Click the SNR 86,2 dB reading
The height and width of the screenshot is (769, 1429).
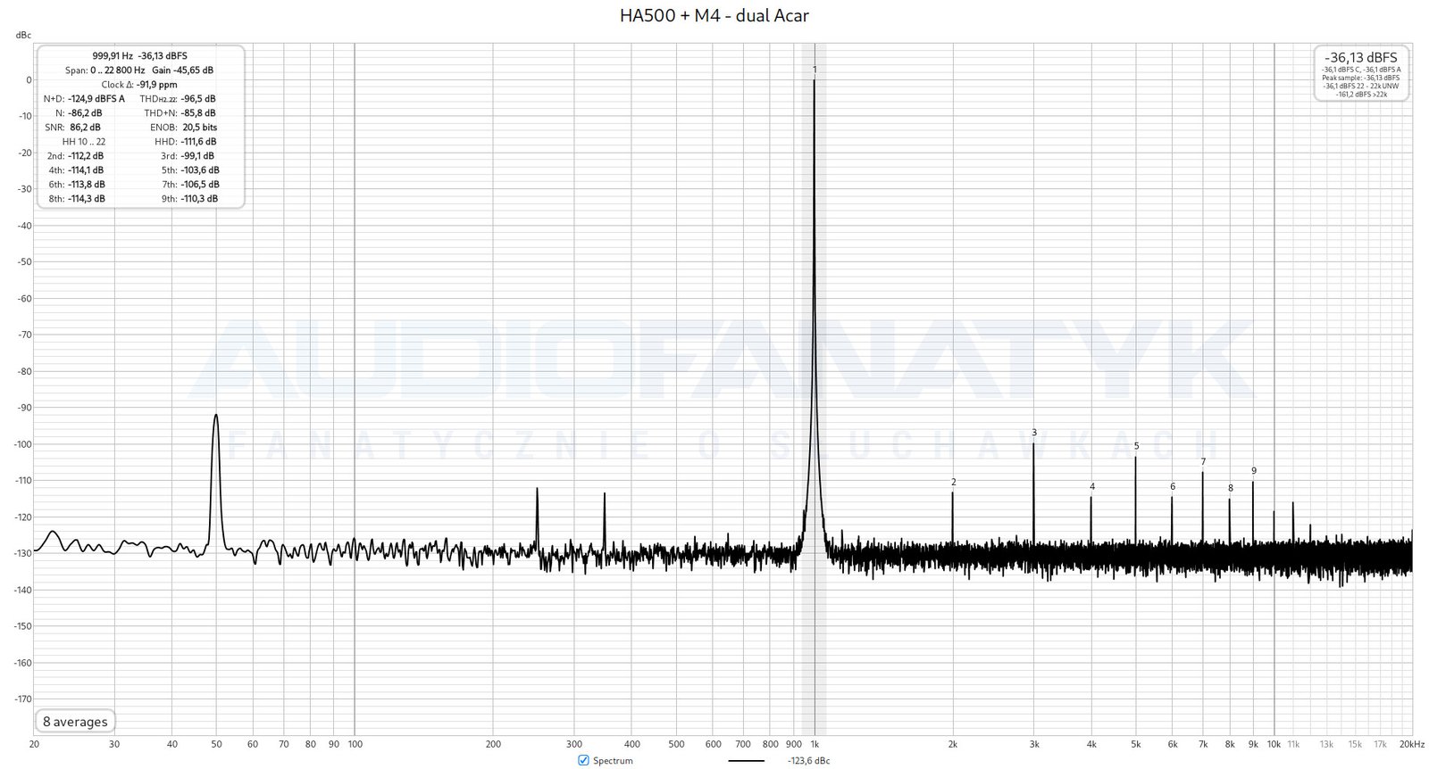(84, 128)
